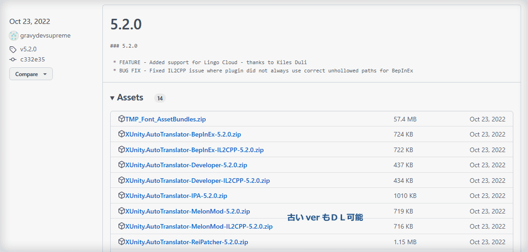Click the 716 KB file size

tap(404, 226)
